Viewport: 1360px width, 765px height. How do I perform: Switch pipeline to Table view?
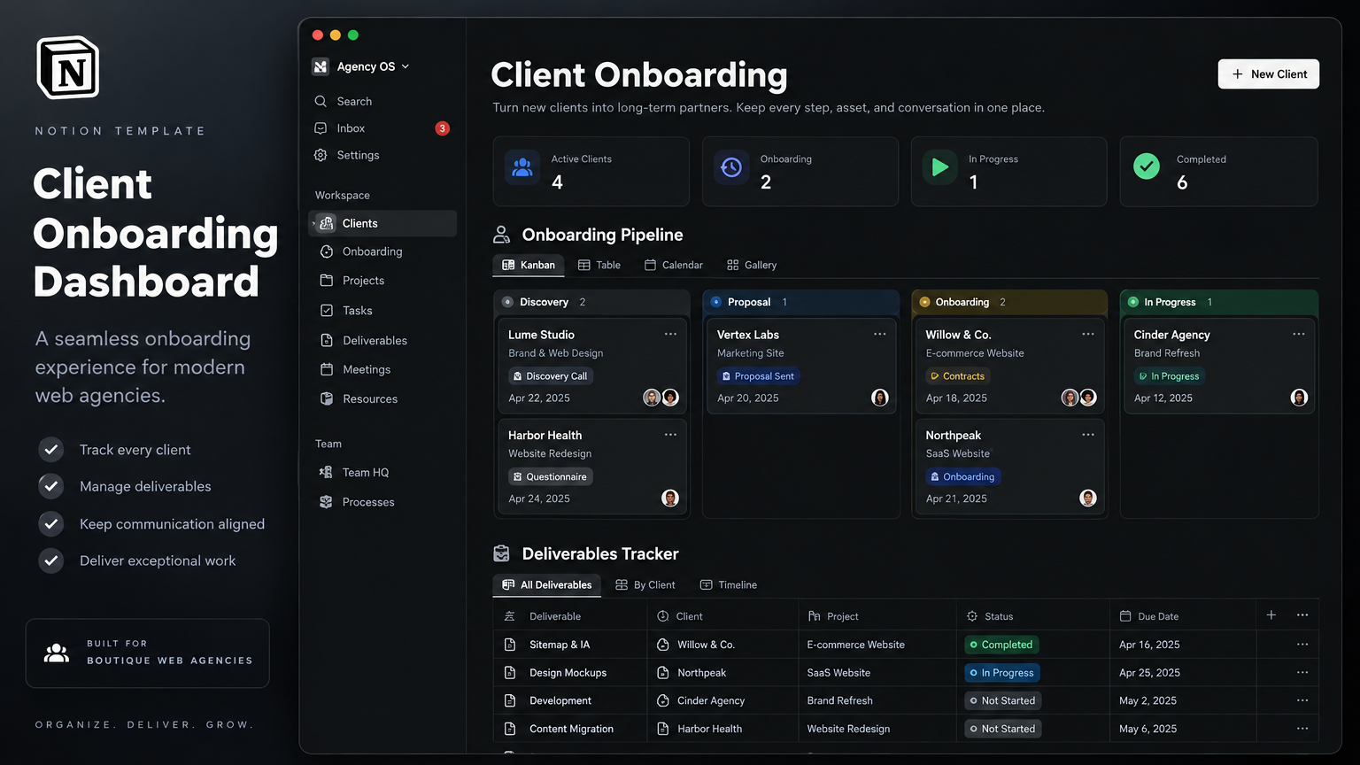pos(599,265)
